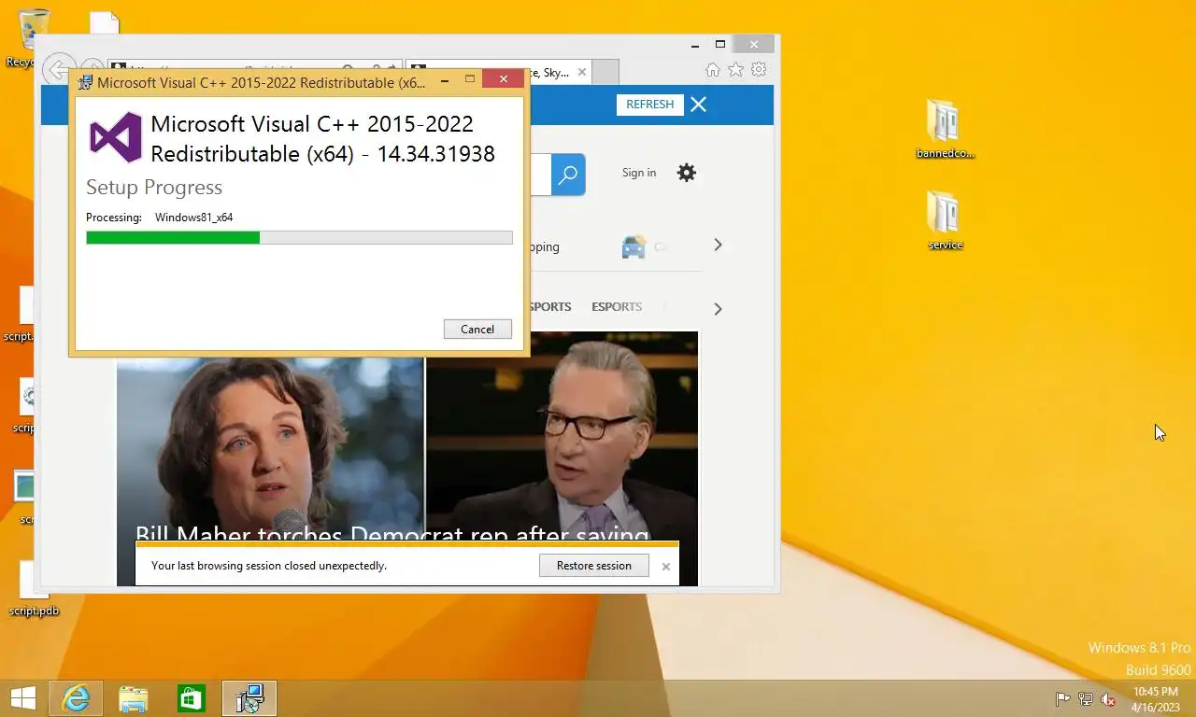Open a new browser tab
The height and width of the screenshot is (717, 1196).
tap(605, 72)
